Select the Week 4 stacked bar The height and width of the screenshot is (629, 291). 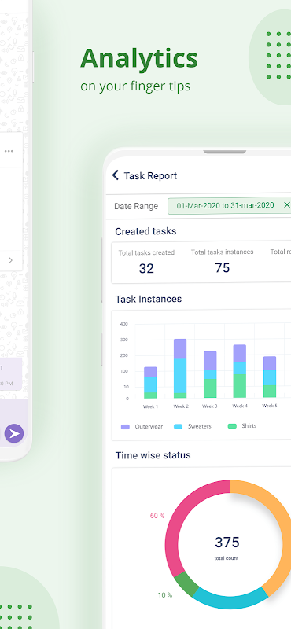coord(240,371)
